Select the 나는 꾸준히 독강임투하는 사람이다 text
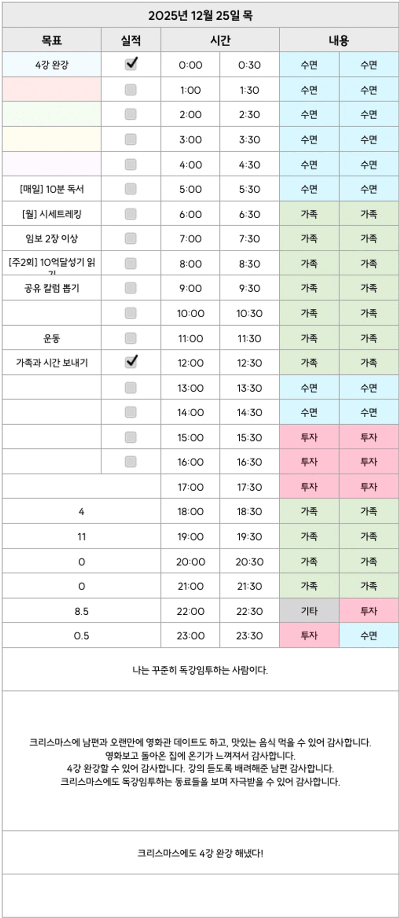This screenshot has height=918, width=399. 200,670
